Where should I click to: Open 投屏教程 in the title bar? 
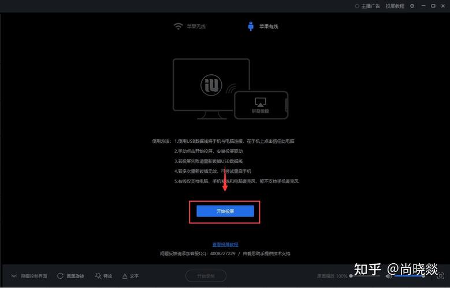[x=395, y=6]
